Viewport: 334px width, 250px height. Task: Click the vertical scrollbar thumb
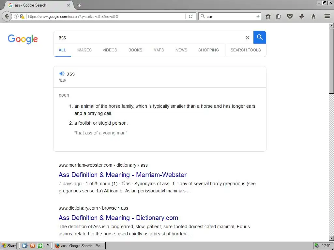tap(331, 61)
